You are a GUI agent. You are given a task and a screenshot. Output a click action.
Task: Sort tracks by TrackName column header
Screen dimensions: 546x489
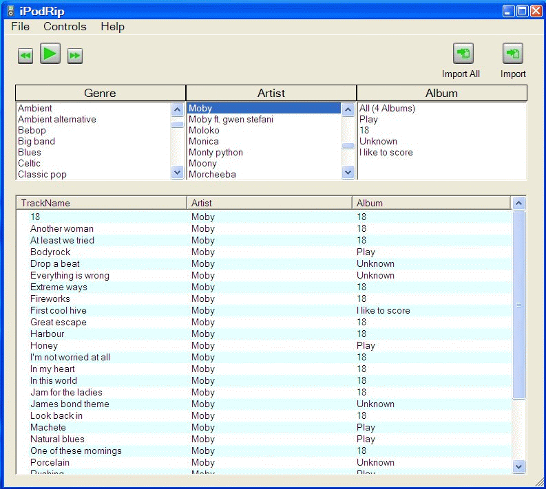coord(101,203)
